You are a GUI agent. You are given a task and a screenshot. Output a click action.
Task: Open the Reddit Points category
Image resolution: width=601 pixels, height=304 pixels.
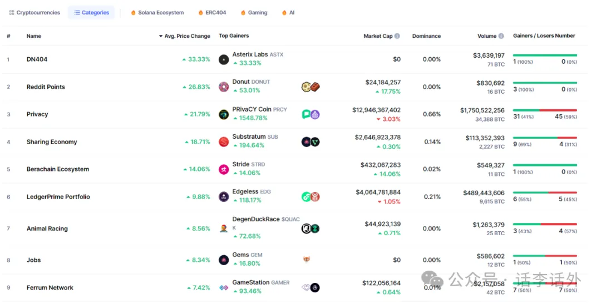tap(46, 87)
